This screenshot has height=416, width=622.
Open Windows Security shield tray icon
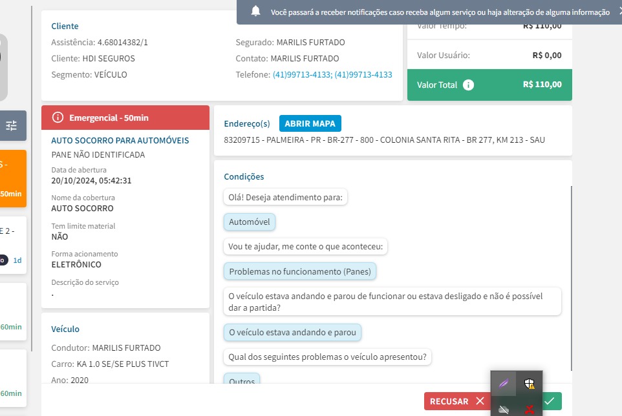pos(529,384)
